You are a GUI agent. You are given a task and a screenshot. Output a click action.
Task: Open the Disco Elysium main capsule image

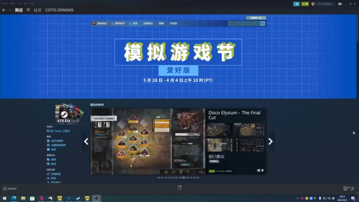click(148, 141)
